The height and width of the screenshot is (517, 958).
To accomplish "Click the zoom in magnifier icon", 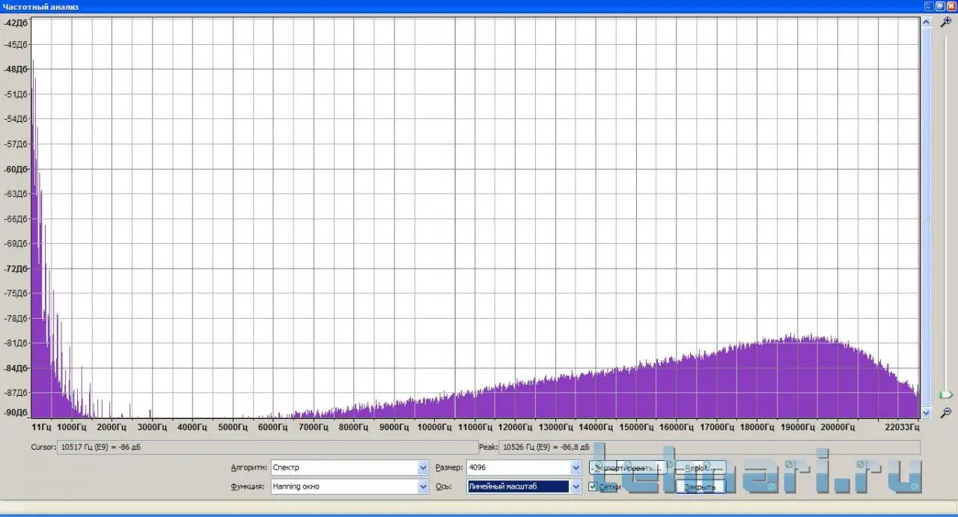I will click(946, 22).
